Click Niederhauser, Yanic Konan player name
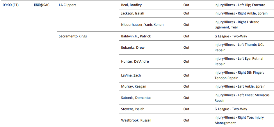 [x=142, y=25]
